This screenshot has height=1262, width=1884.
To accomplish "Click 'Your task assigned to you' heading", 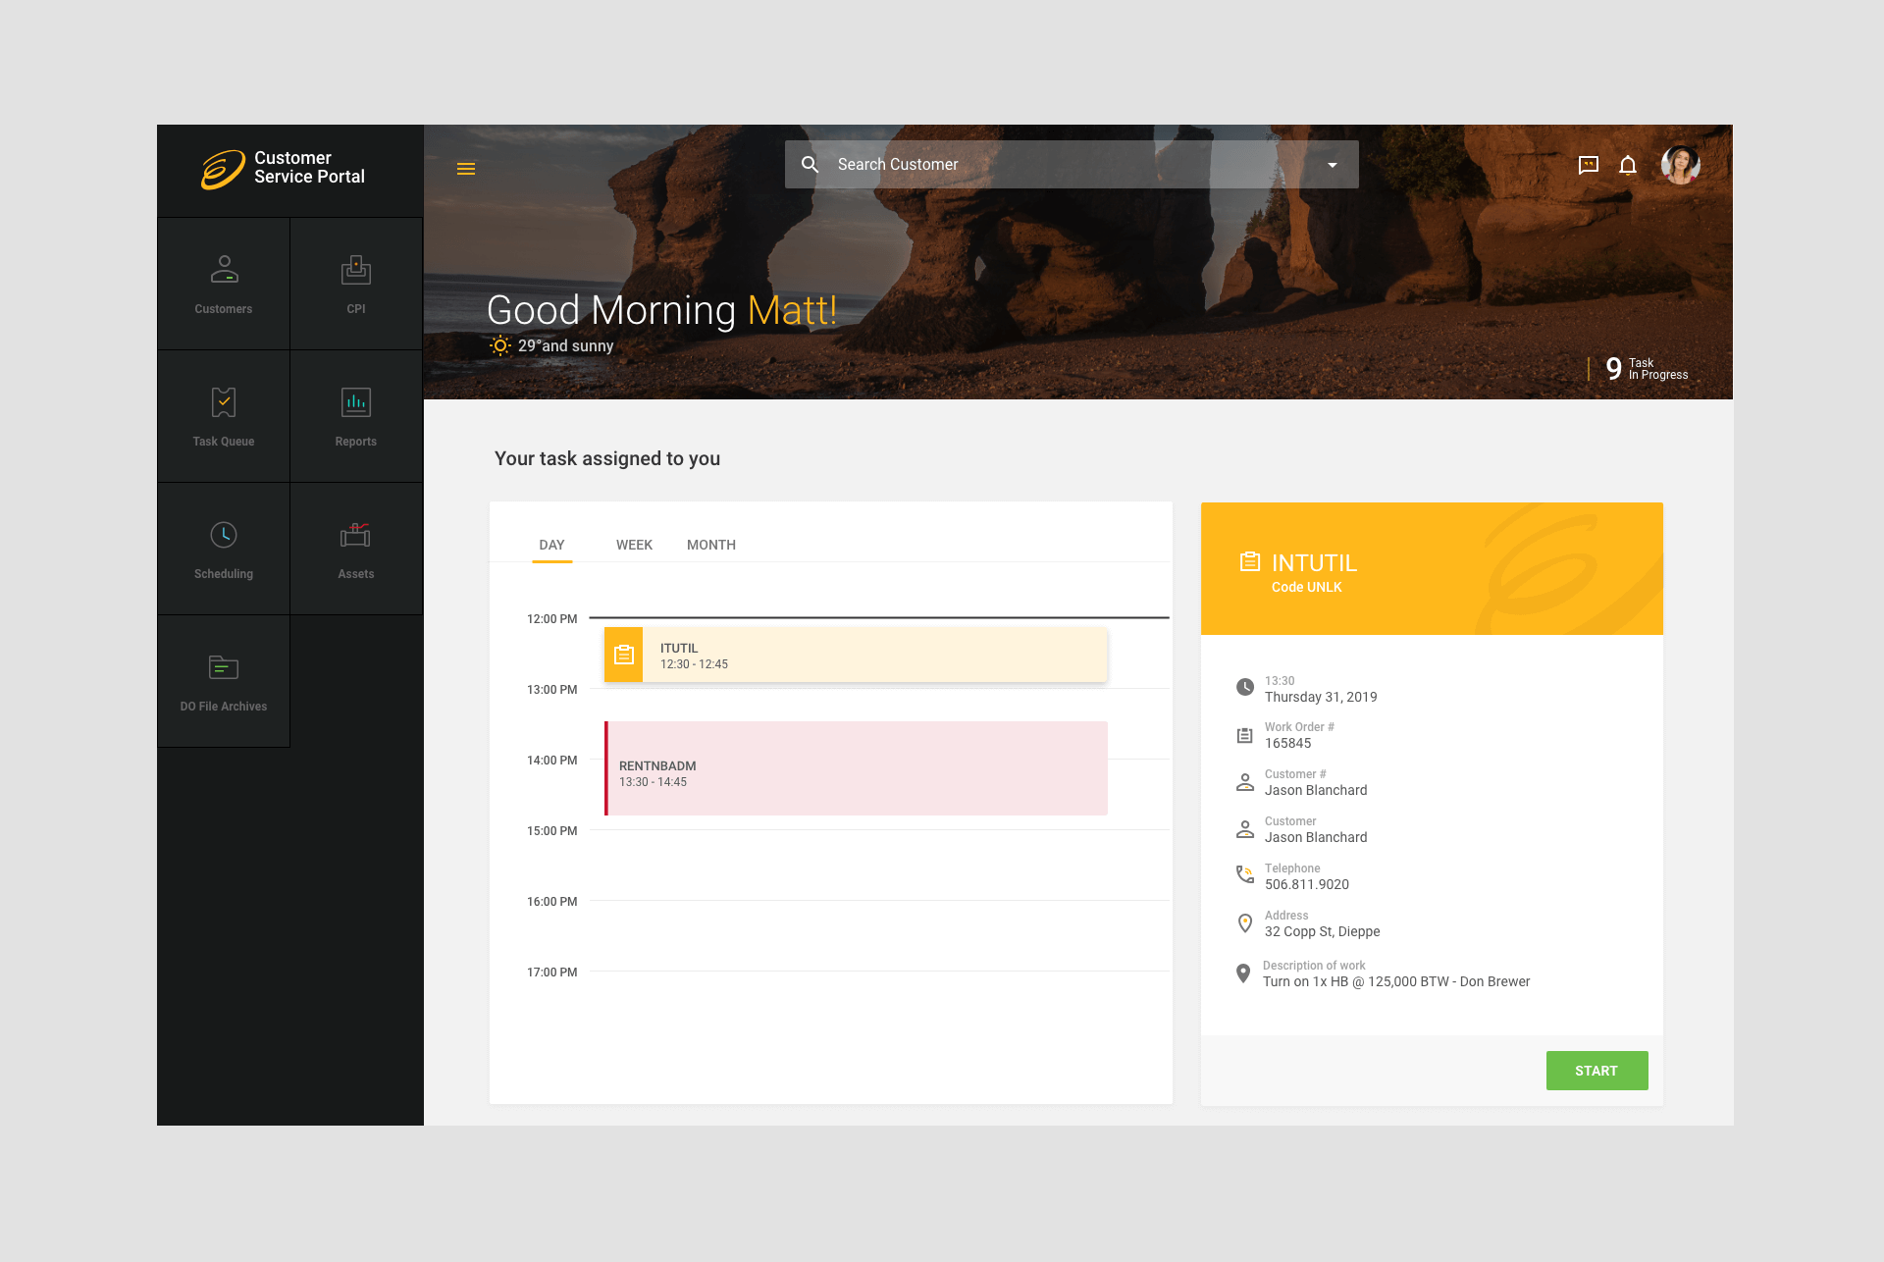I will 607,458.
